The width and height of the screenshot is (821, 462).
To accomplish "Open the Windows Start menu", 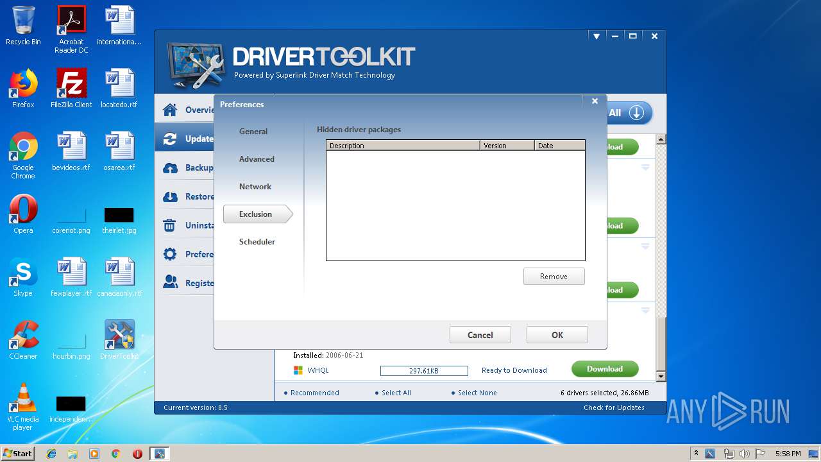I will click(17, 453).
